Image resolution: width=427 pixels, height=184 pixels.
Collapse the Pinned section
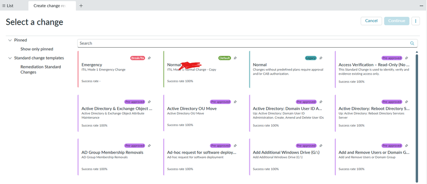click(x=10, y=40)
